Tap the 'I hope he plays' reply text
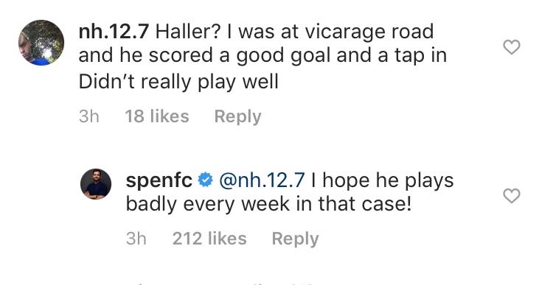The height and width of the screenshot is (285, 553). pos(382,181)
